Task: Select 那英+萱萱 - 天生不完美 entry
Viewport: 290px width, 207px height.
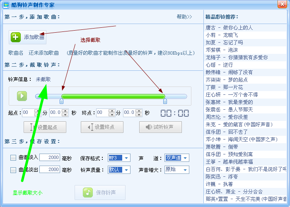Action: click(x=245, y=199)
